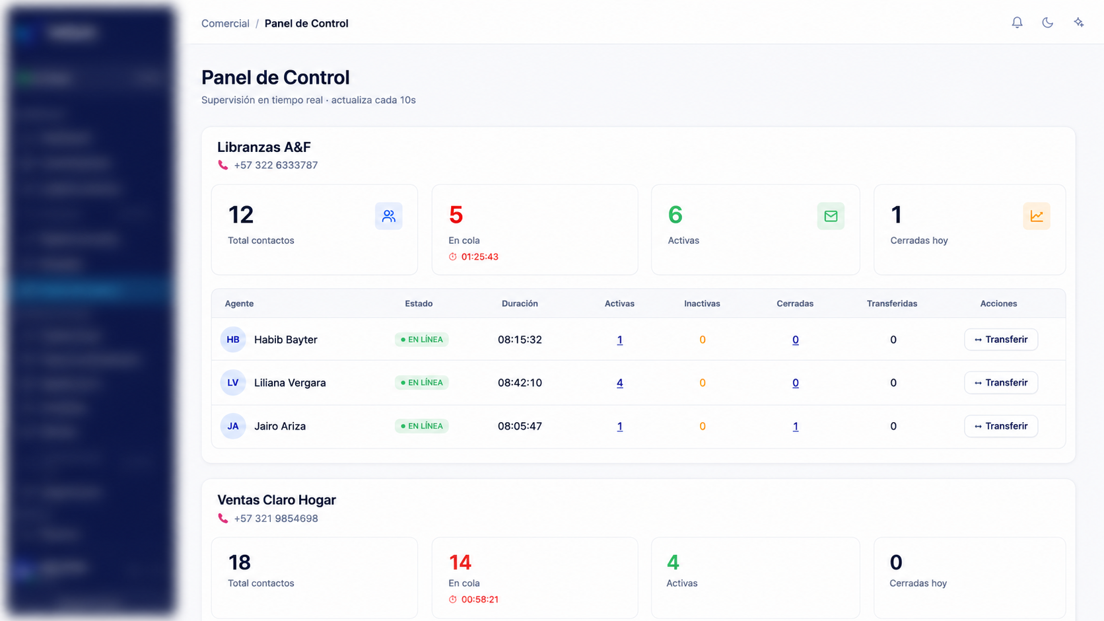Open Liliana Vergara's 4 active conversations

(x=619, y=383)
